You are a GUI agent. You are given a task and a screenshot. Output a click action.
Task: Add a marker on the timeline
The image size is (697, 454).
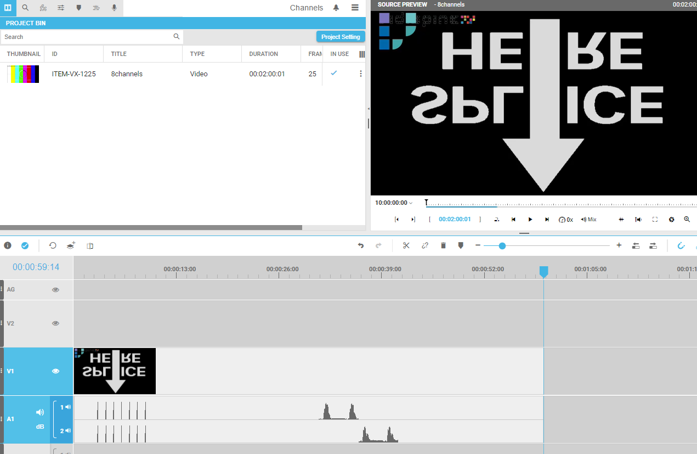click(x=461, y=245)
